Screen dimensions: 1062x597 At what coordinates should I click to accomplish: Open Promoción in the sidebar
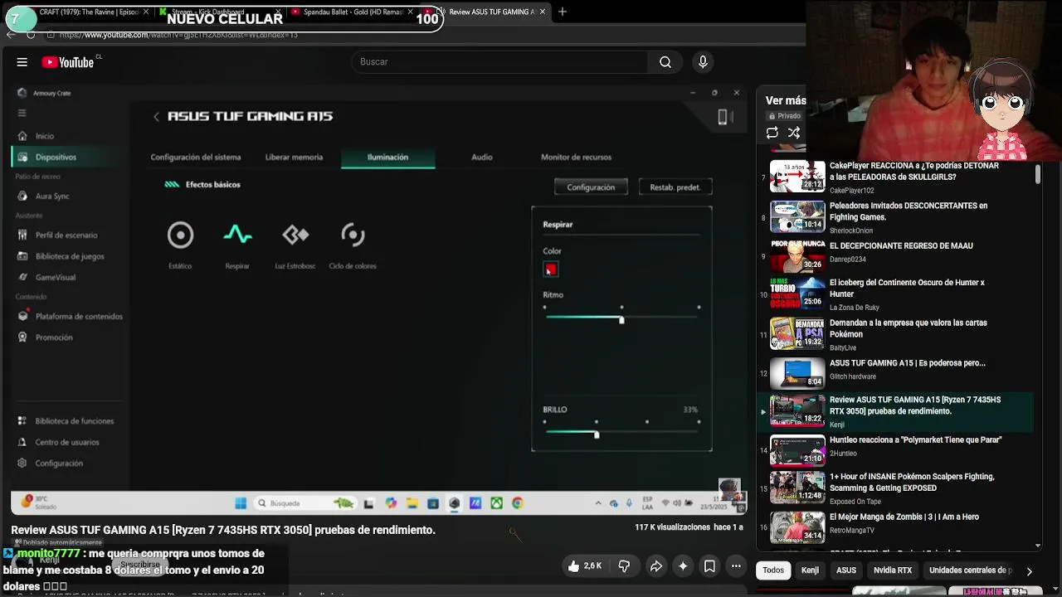(54, 337)
